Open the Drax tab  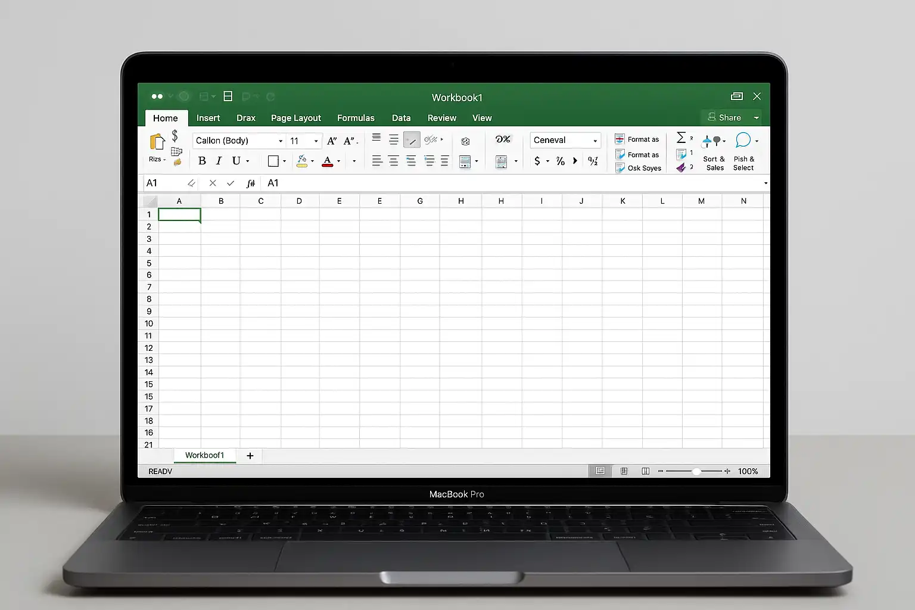coord(245,118)
